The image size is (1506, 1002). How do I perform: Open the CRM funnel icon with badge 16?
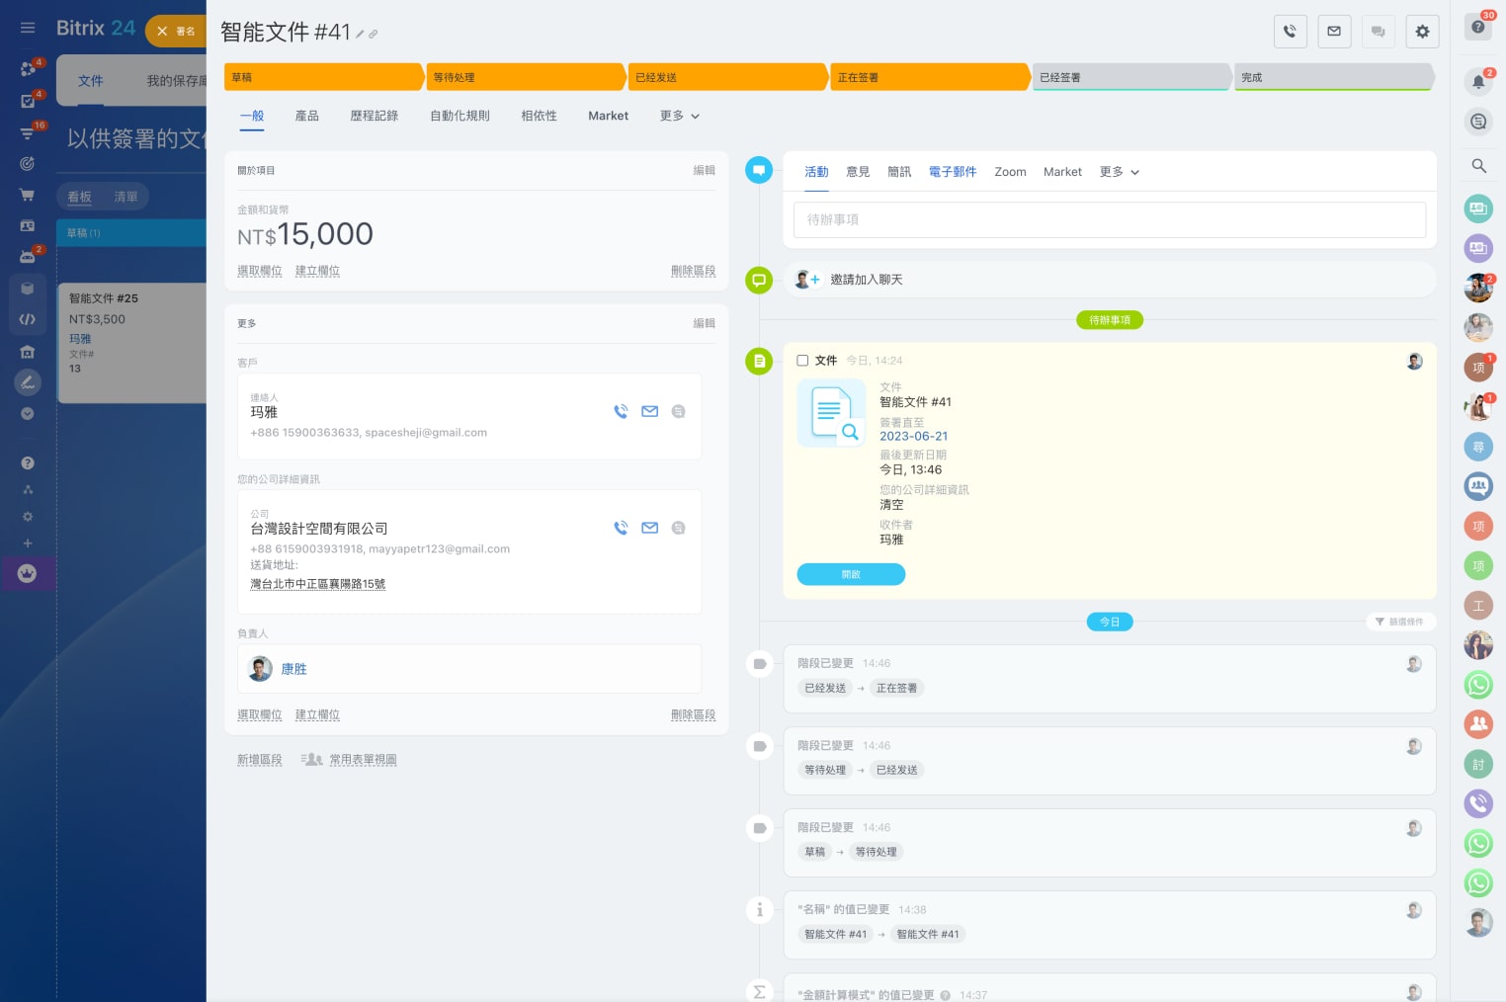pyautogui.click(x=28, y=132)
